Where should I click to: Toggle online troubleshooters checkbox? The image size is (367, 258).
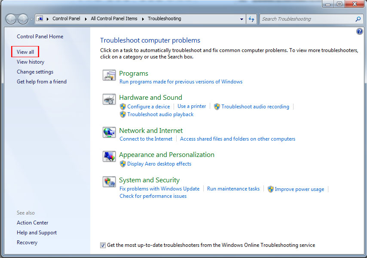point(103,245)
